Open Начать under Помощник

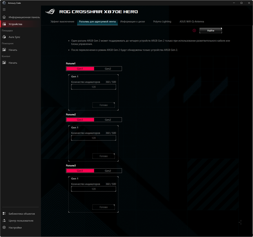tap(20, 50)
